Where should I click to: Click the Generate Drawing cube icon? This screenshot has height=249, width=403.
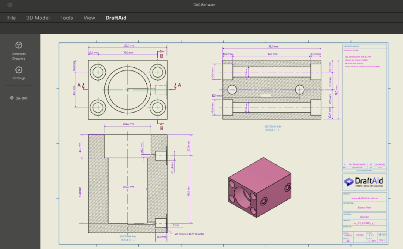(19, 45)
